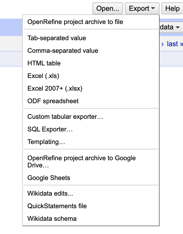This screenshot has height=234, width=183.
Task: Select Wikidata edits... option
Action: click(x=91, y=193)
